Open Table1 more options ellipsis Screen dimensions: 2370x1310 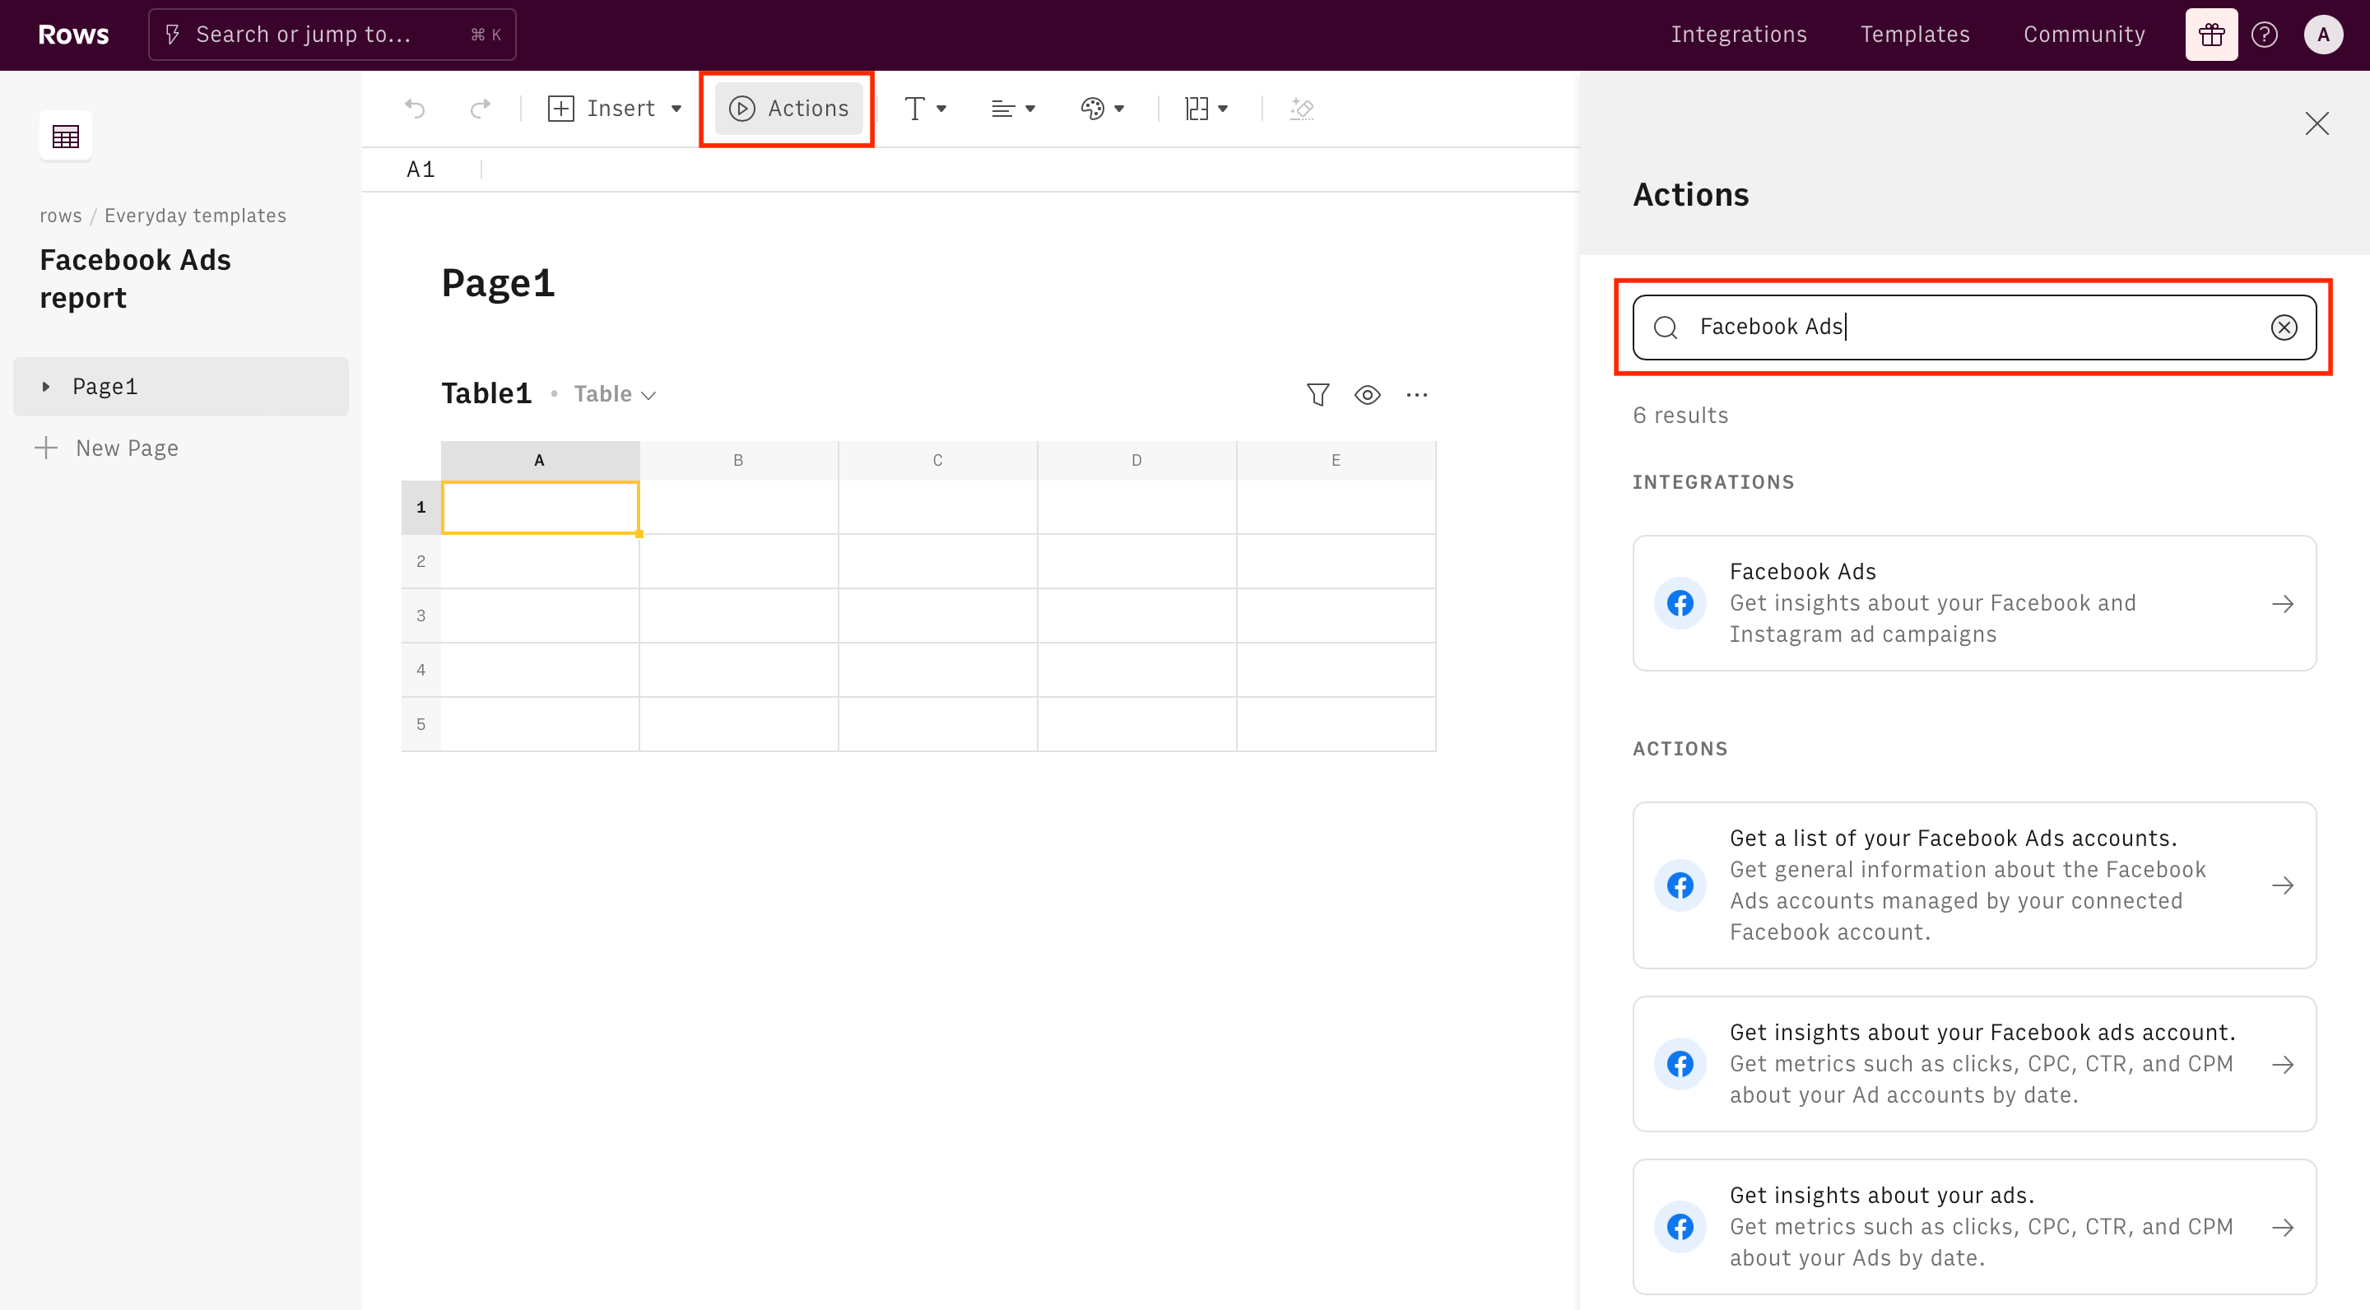1417,395
